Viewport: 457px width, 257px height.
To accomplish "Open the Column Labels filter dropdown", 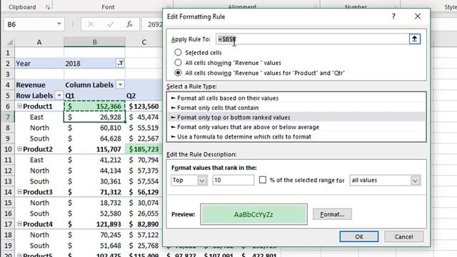I will point(120,85).
